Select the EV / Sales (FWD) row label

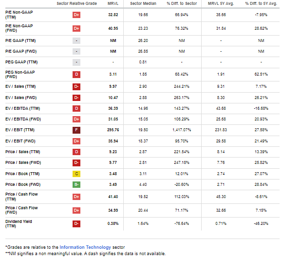tap(21, 98)
